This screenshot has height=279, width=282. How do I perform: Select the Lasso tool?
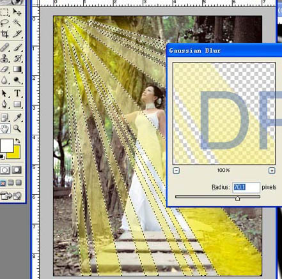[5, 23]
